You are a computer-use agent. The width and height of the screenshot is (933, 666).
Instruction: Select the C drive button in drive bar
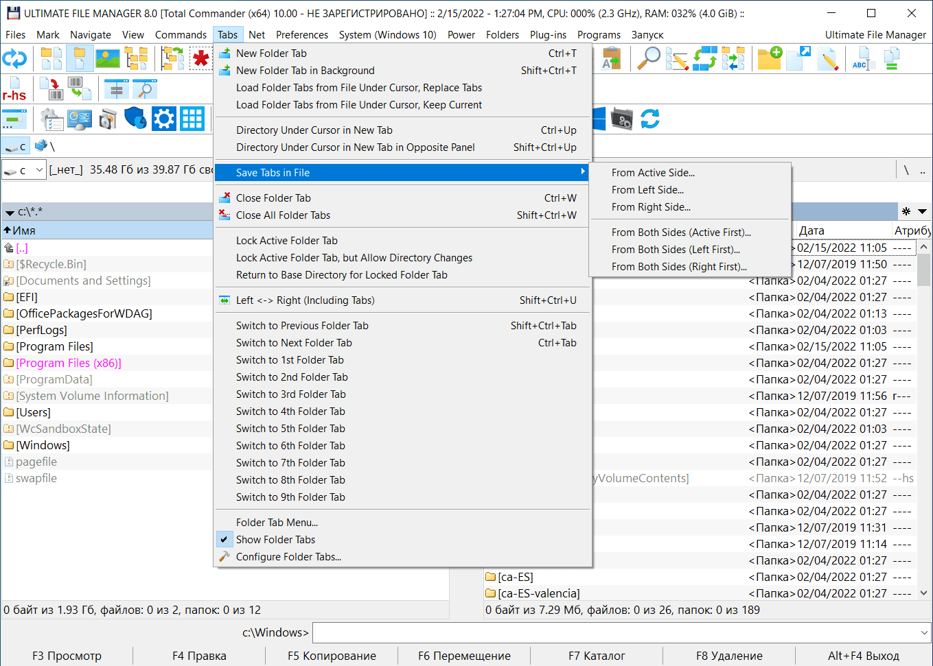16,146
